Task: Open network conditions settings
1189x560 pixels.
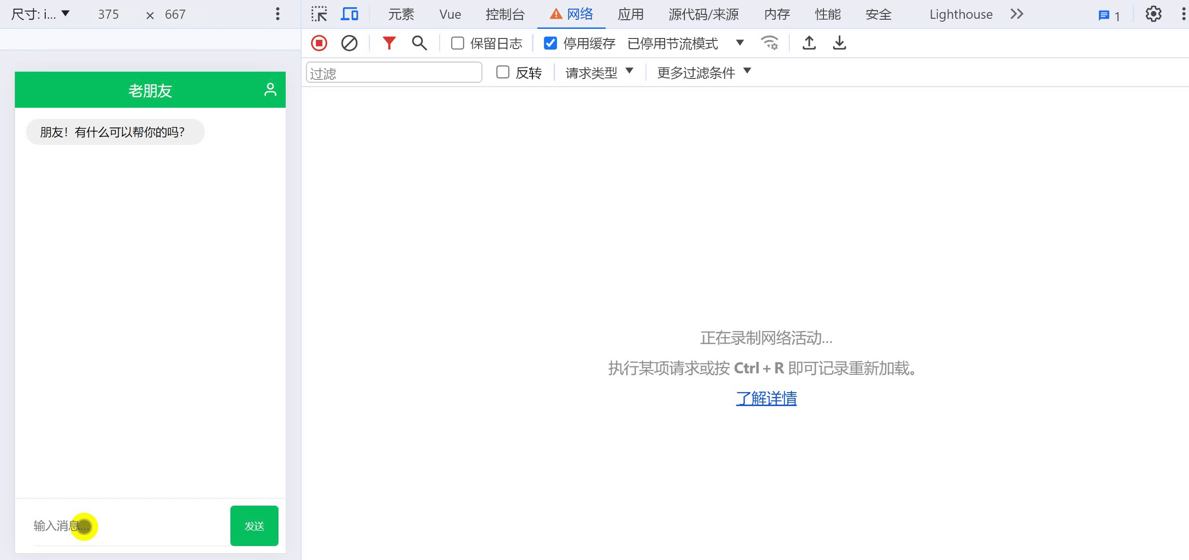Action: click(770, 43)
